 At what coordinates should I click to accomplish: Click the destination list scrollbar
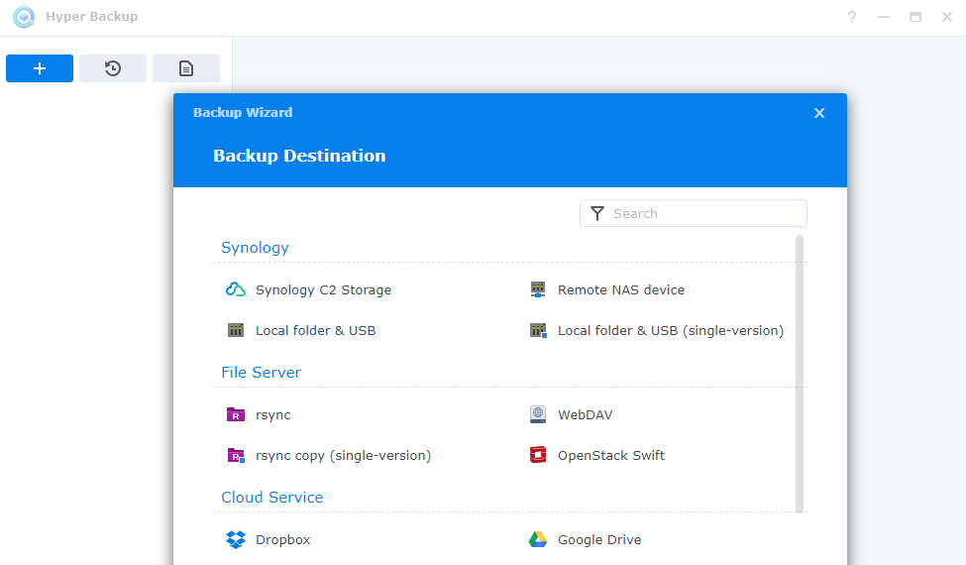click(x=800, y=374)
